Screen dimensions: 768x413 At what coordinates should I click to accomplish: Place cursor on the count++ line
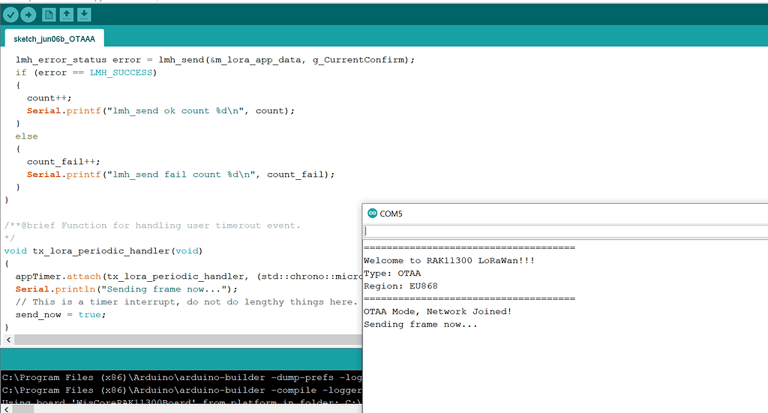tap(52, 98)
